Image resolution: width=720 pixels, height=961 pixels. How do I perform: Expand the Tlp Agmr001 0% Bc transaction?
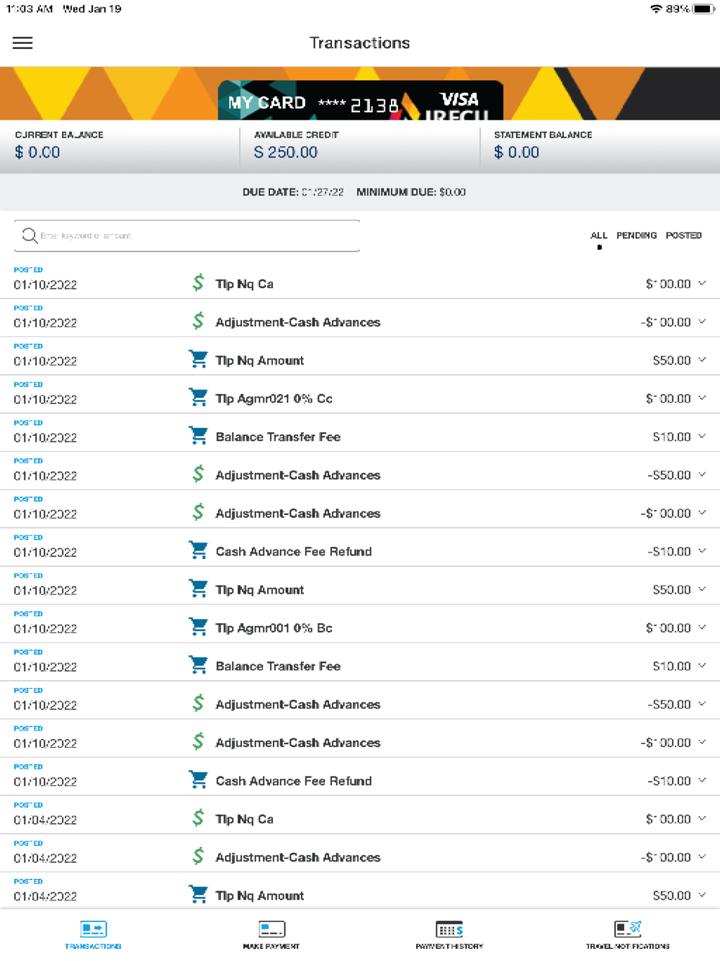(702, 627)
